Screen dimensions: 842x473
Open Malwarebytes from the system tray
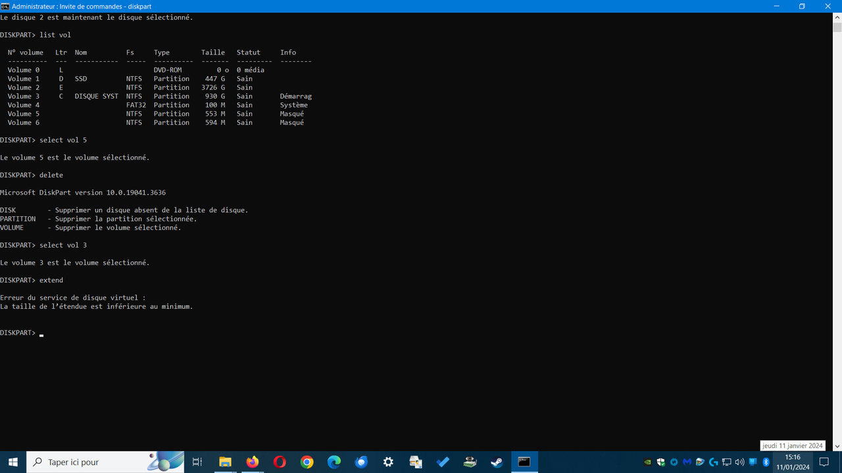point(687,462)
